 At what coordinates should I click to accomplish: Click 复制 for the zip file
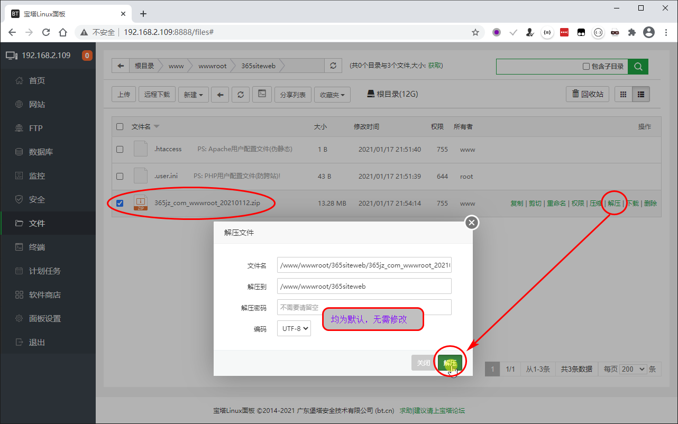click(517, 204)
